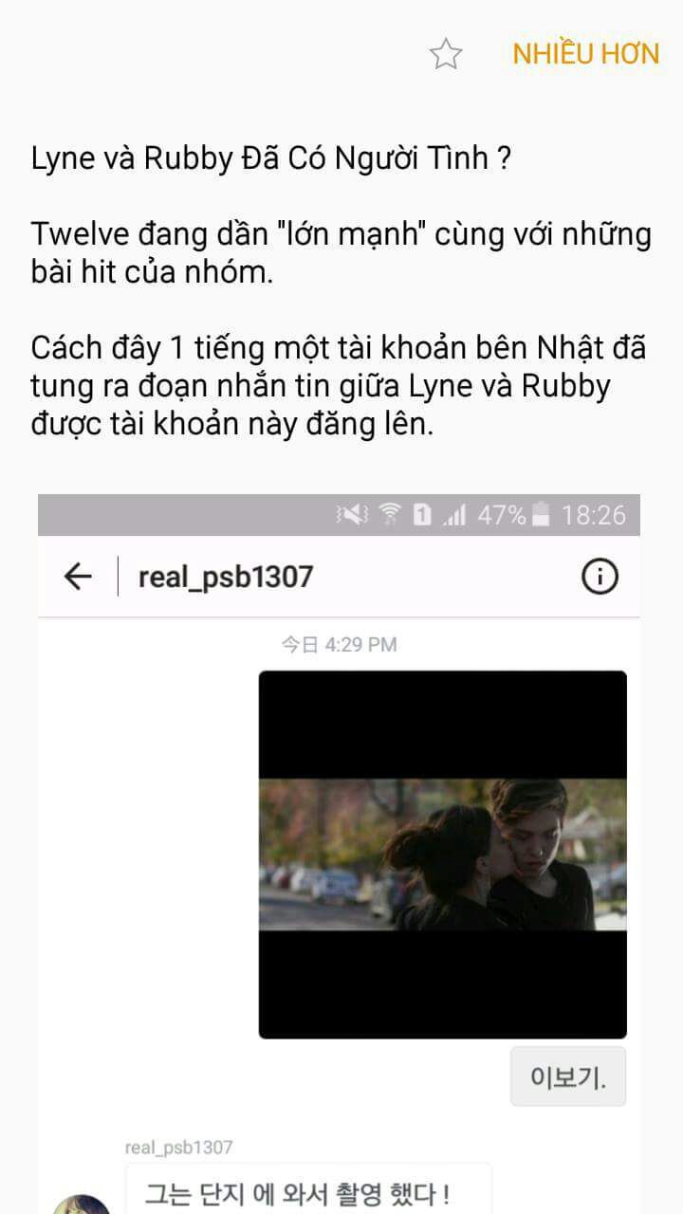683x1214 pixels.
Task: Tap the star favorite icon
Action: (445, 54)
